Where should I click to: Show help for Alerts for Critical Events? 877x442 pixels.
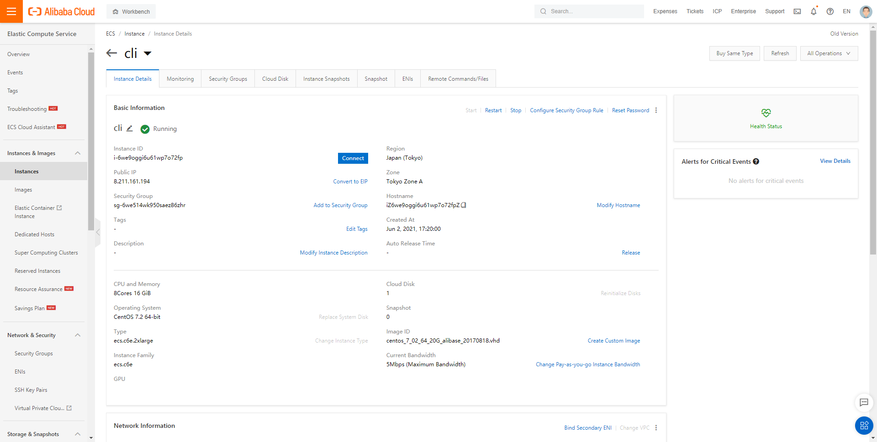click(x=756, y=161)
